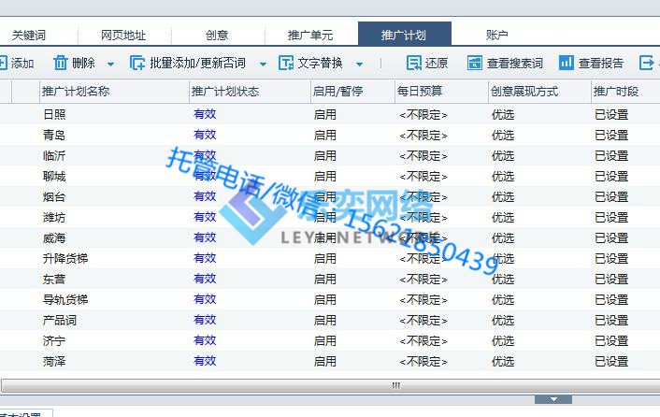This screenshot has width=660, height=417.
Task: Select the 产品词 plan row
Action: coord(330,320)
